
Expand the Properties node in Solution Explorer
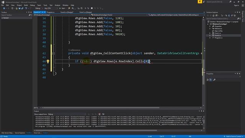tap(210, 26)
